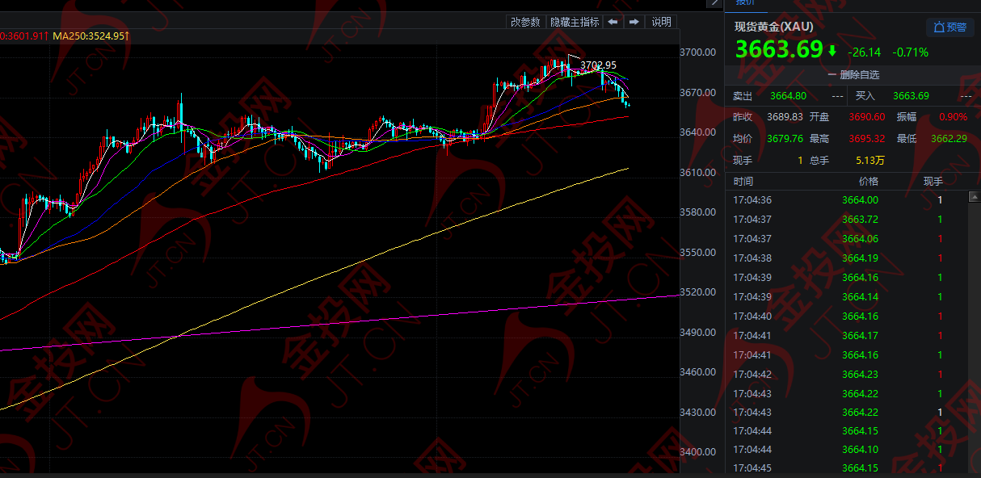Screen dimensions: 981x478
Task: Click the 3610.00 price axis label
Action: pos(697,173)
